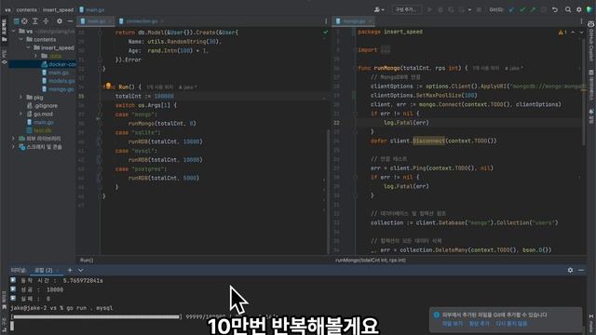This screenshot has height=335, width=596.
Task: Collapse the vs project root folder
Action: [14, 31]
